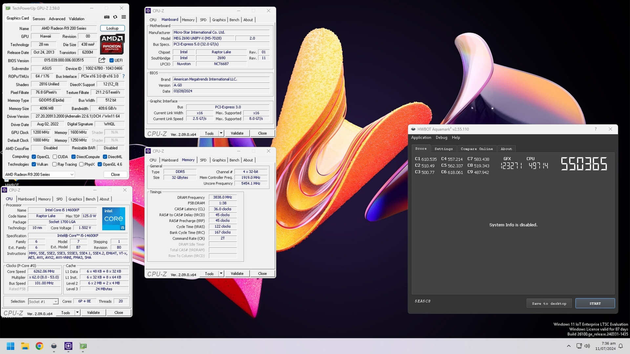Open the Compare Online tab in Aquamark
The image size is (630, 354).
coord(477,149)
